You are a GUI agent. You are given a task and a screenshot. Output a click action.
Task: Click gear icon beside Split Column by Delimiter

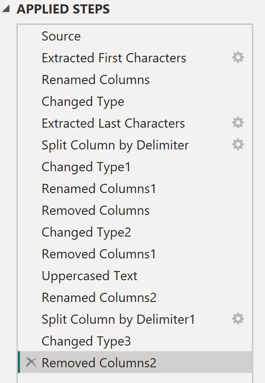[x=238, y=145]
